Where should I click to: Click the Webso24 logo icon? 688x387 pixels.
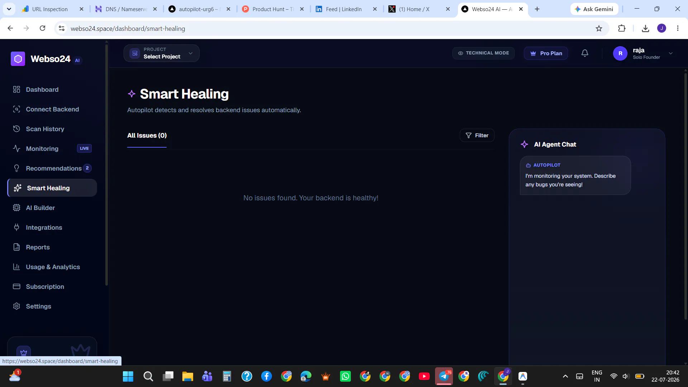click(x=18, y=59)
